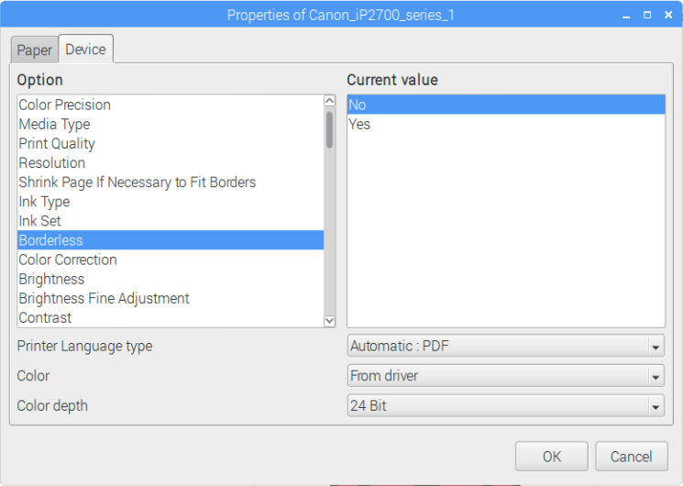Confirm settings with the OK button

[552, 457]
